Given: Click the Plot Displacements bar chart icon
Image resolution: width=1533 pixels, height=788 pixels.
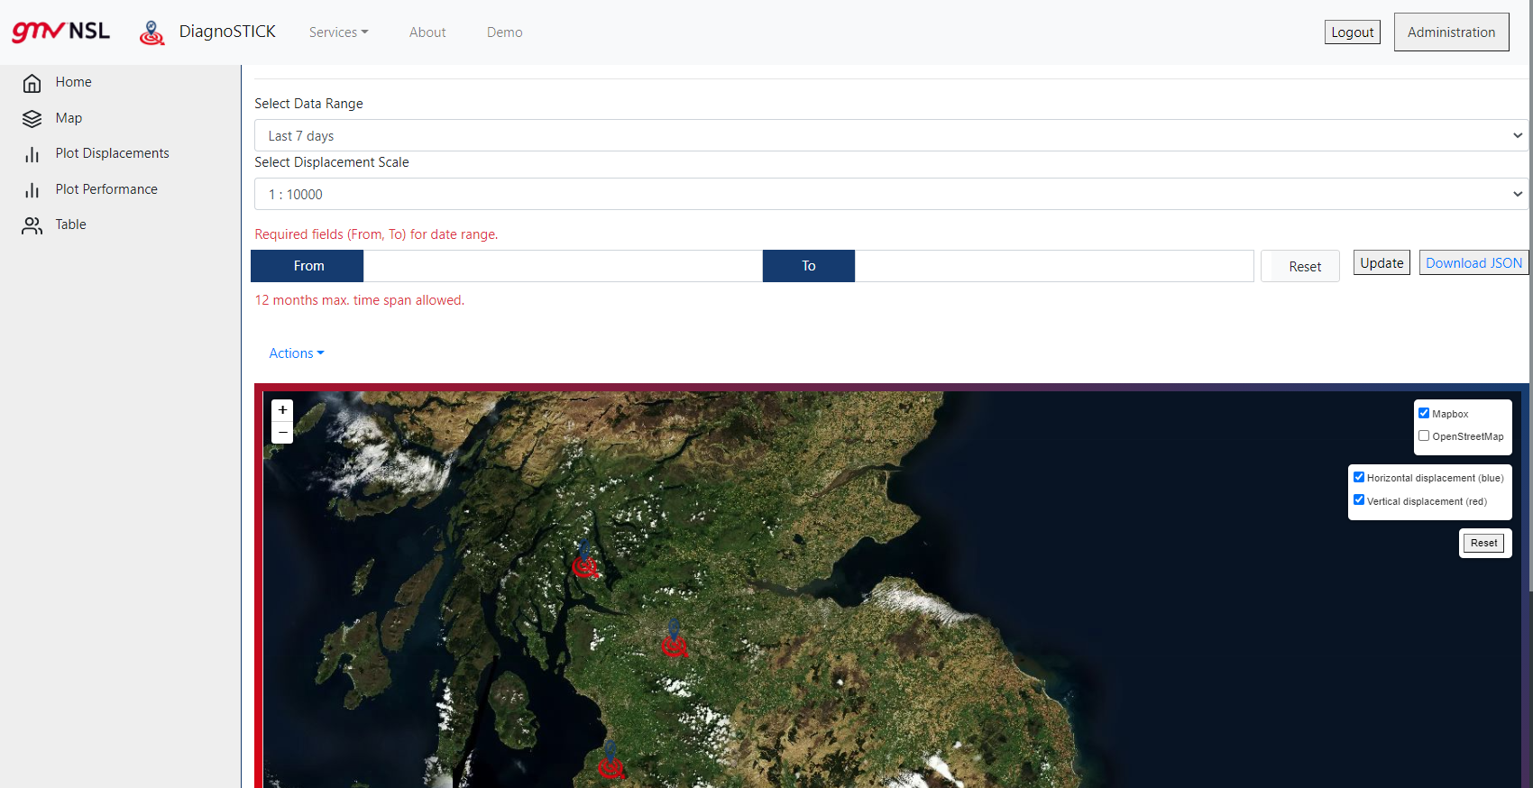Looking at the screenshot, I should (32, 154).
